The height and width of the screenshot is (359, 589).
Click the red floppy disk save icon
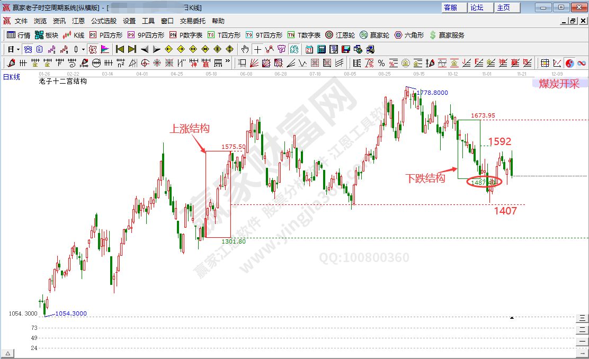coord(345,49)
